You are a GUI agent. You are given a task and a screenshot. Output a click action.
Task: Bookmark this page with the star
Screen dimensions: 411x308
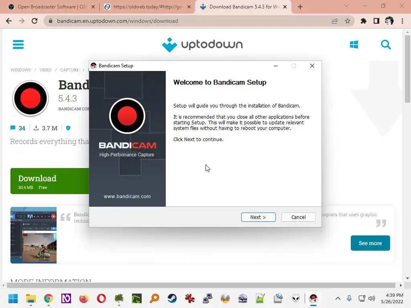pos(348,21)
